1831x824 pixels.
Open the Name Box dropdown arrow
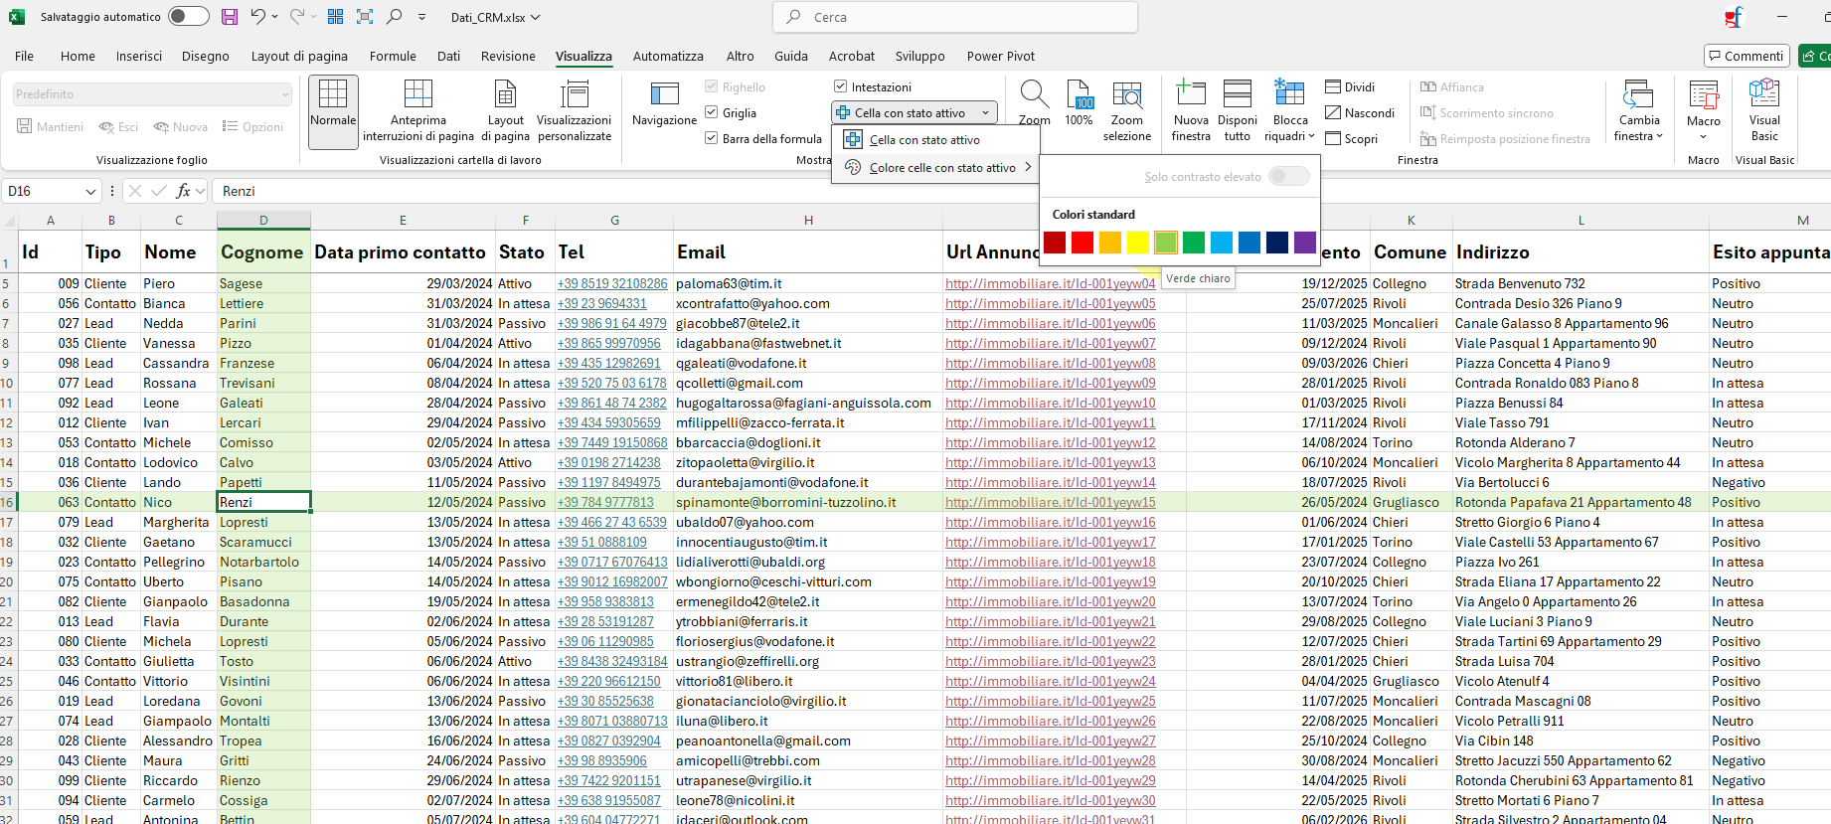[91, 191]
